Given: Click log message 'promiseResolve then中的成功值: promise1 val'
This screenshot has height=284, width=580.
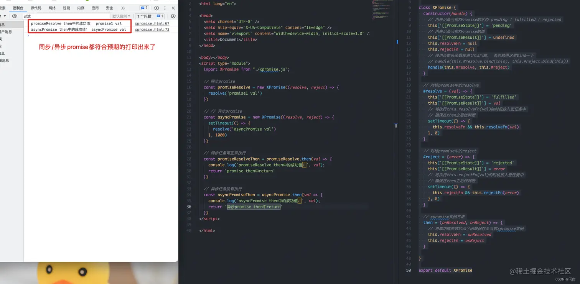Looking at the screenshot, I should [76, 23].
